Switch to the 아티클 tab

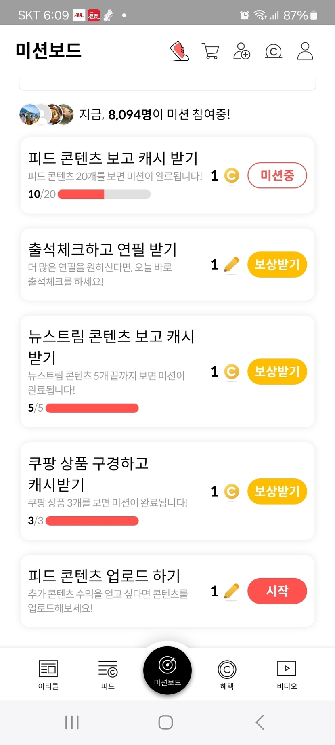click(48, 674)
